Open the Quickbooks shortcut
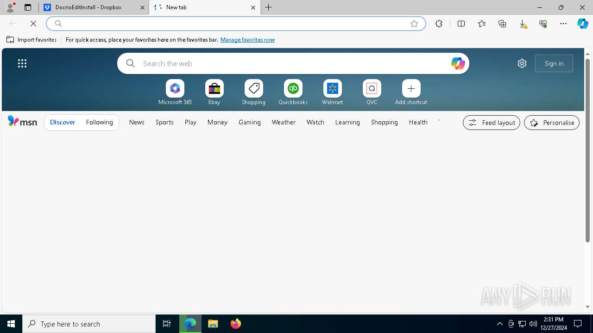 [293, 92]
